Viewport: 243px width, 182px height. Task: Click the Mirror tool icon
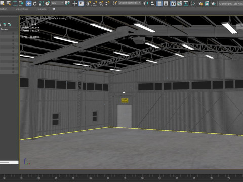[145, 3]
